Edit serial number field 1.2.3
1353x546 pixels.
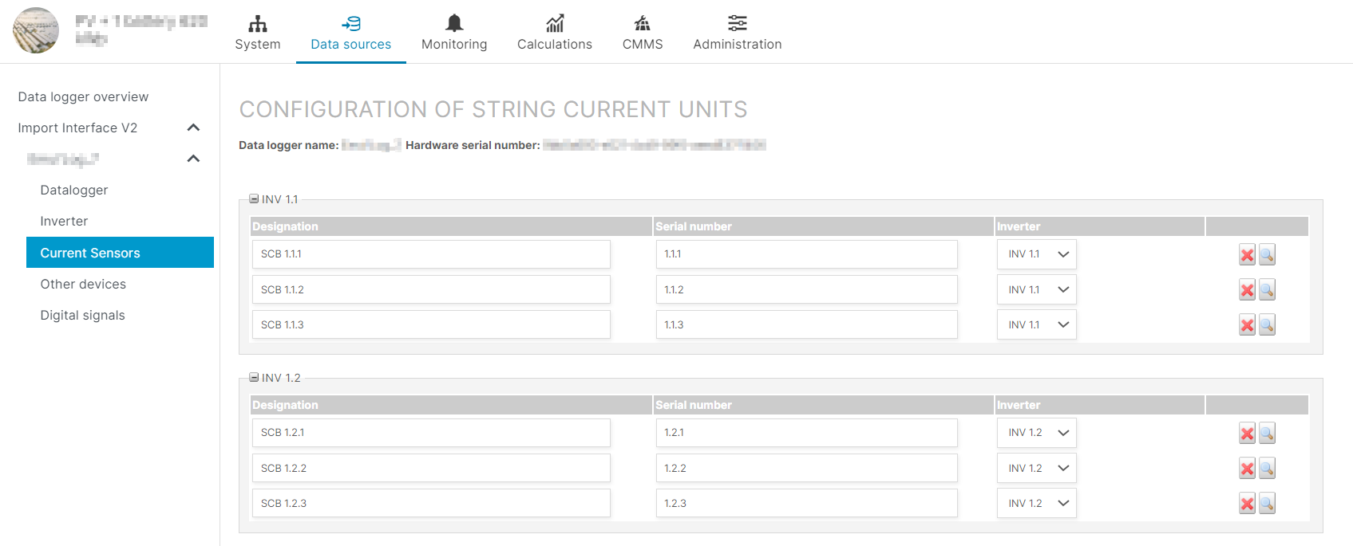tap(807, 503)
